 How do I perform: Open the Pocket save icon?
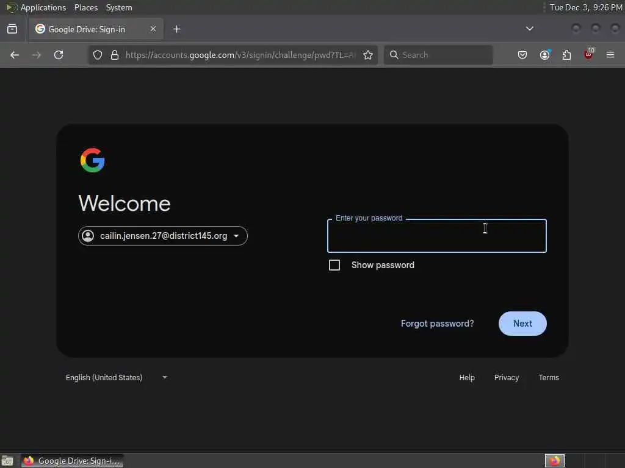coord(522,55)
